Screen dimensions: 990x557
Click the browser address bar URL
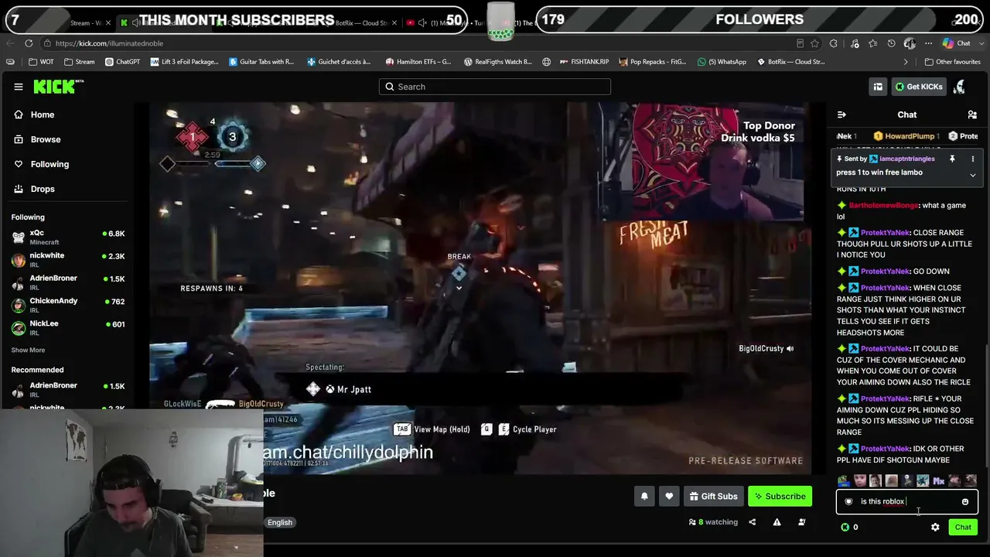click(109, 43)
